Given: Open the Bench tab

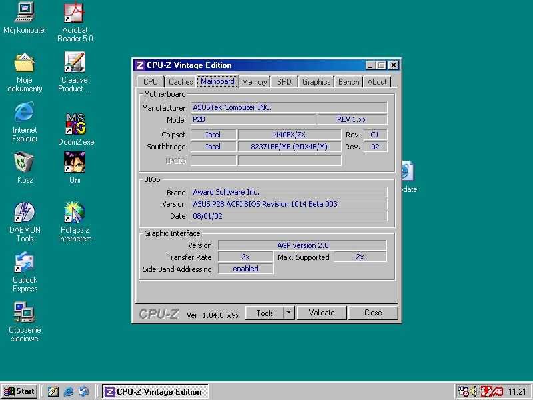Looking at the screenshot, I should (348, 82).
